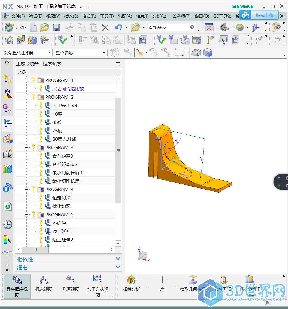Screen dimensions: 288x309
Task: Open the Constraint Navigator sidebar icon
Action: pyautogui.click(x=7, y=94)
